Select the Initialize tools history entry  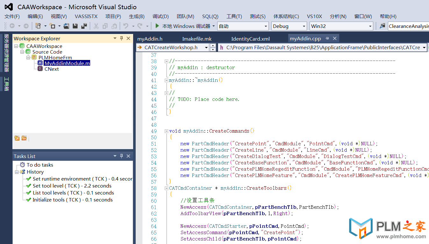[x=73, y=200]
